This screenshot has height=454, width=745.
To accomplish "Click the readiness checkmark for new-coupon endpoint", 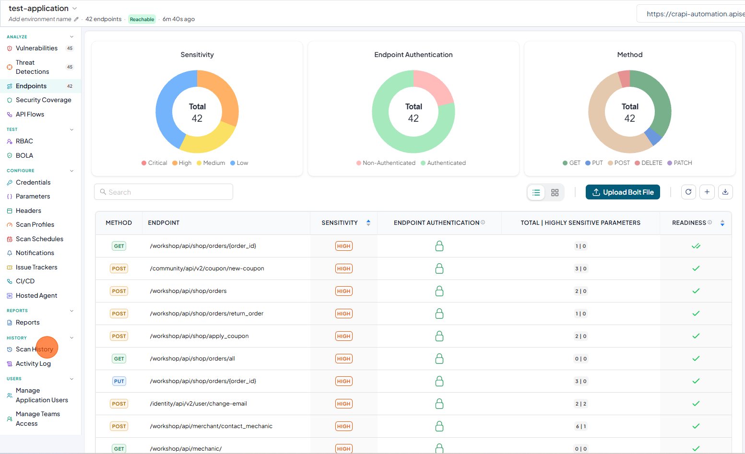I will [696, 268].
